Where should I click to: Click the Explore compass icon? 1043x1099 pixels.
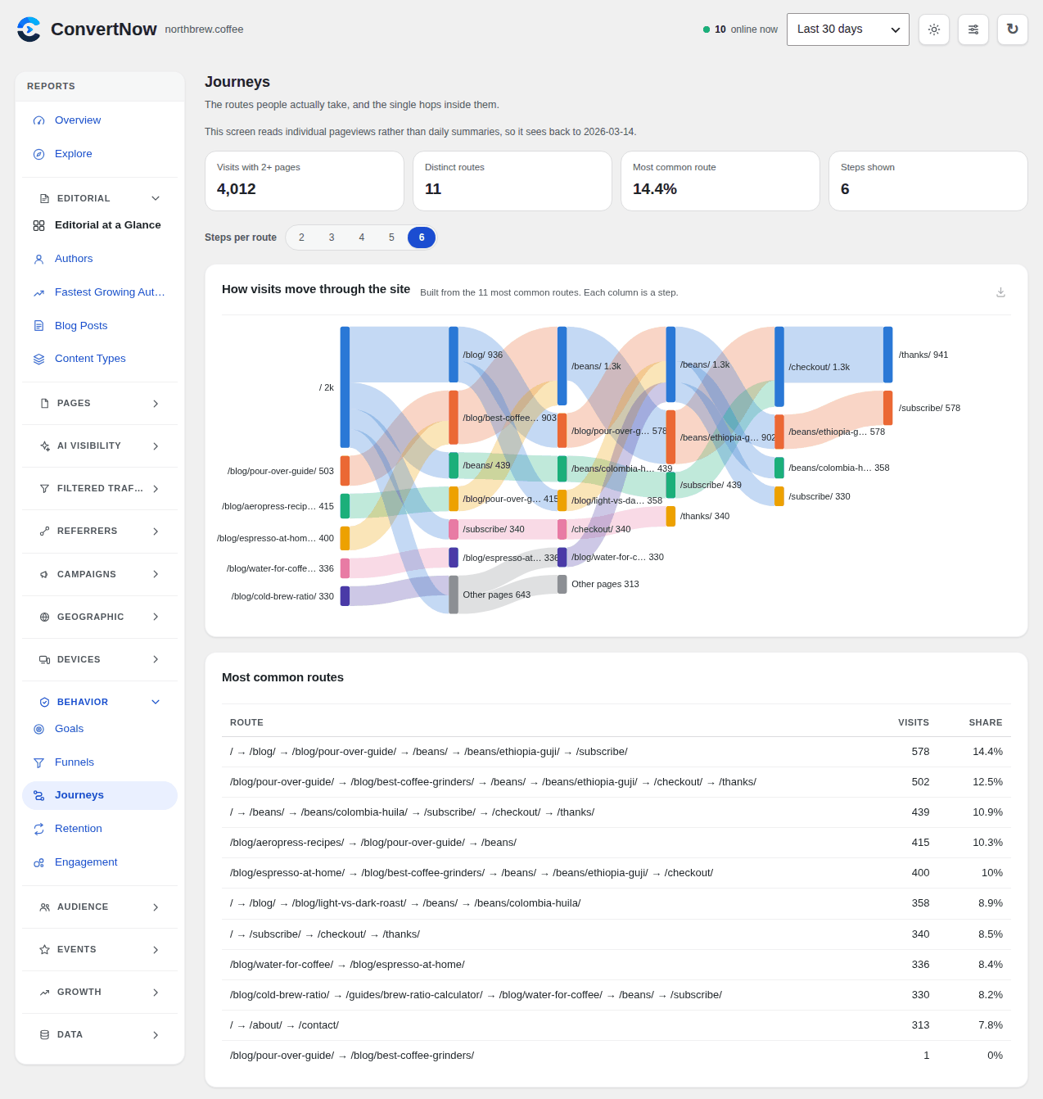pyautogui.click(x=38, y=154)
